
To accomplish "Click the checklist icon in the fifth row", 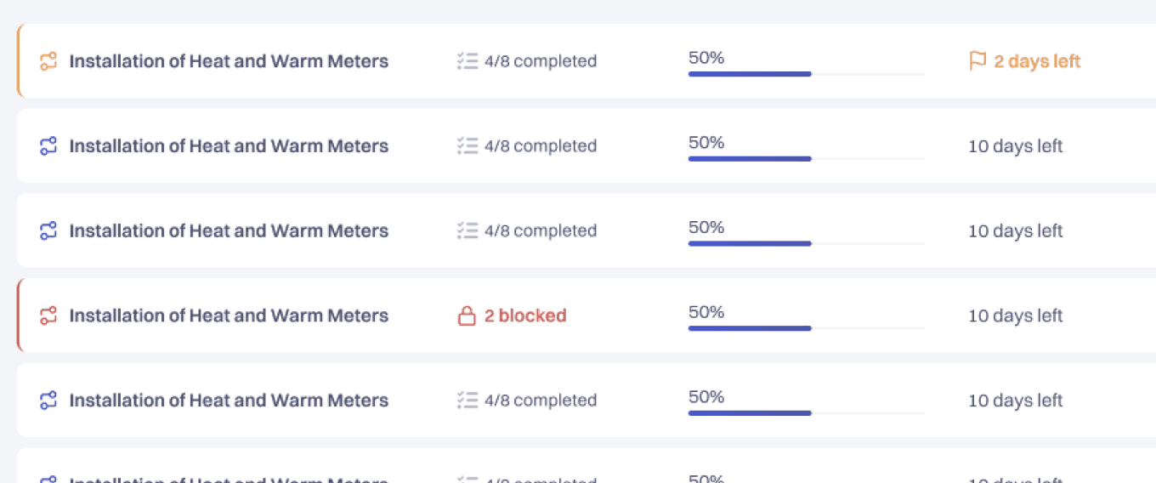I will [467, 401].
